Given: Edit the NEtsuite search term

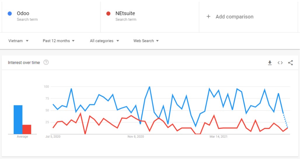Looking at the screenshot, I should pyautogui.click(x=125, y=13).
